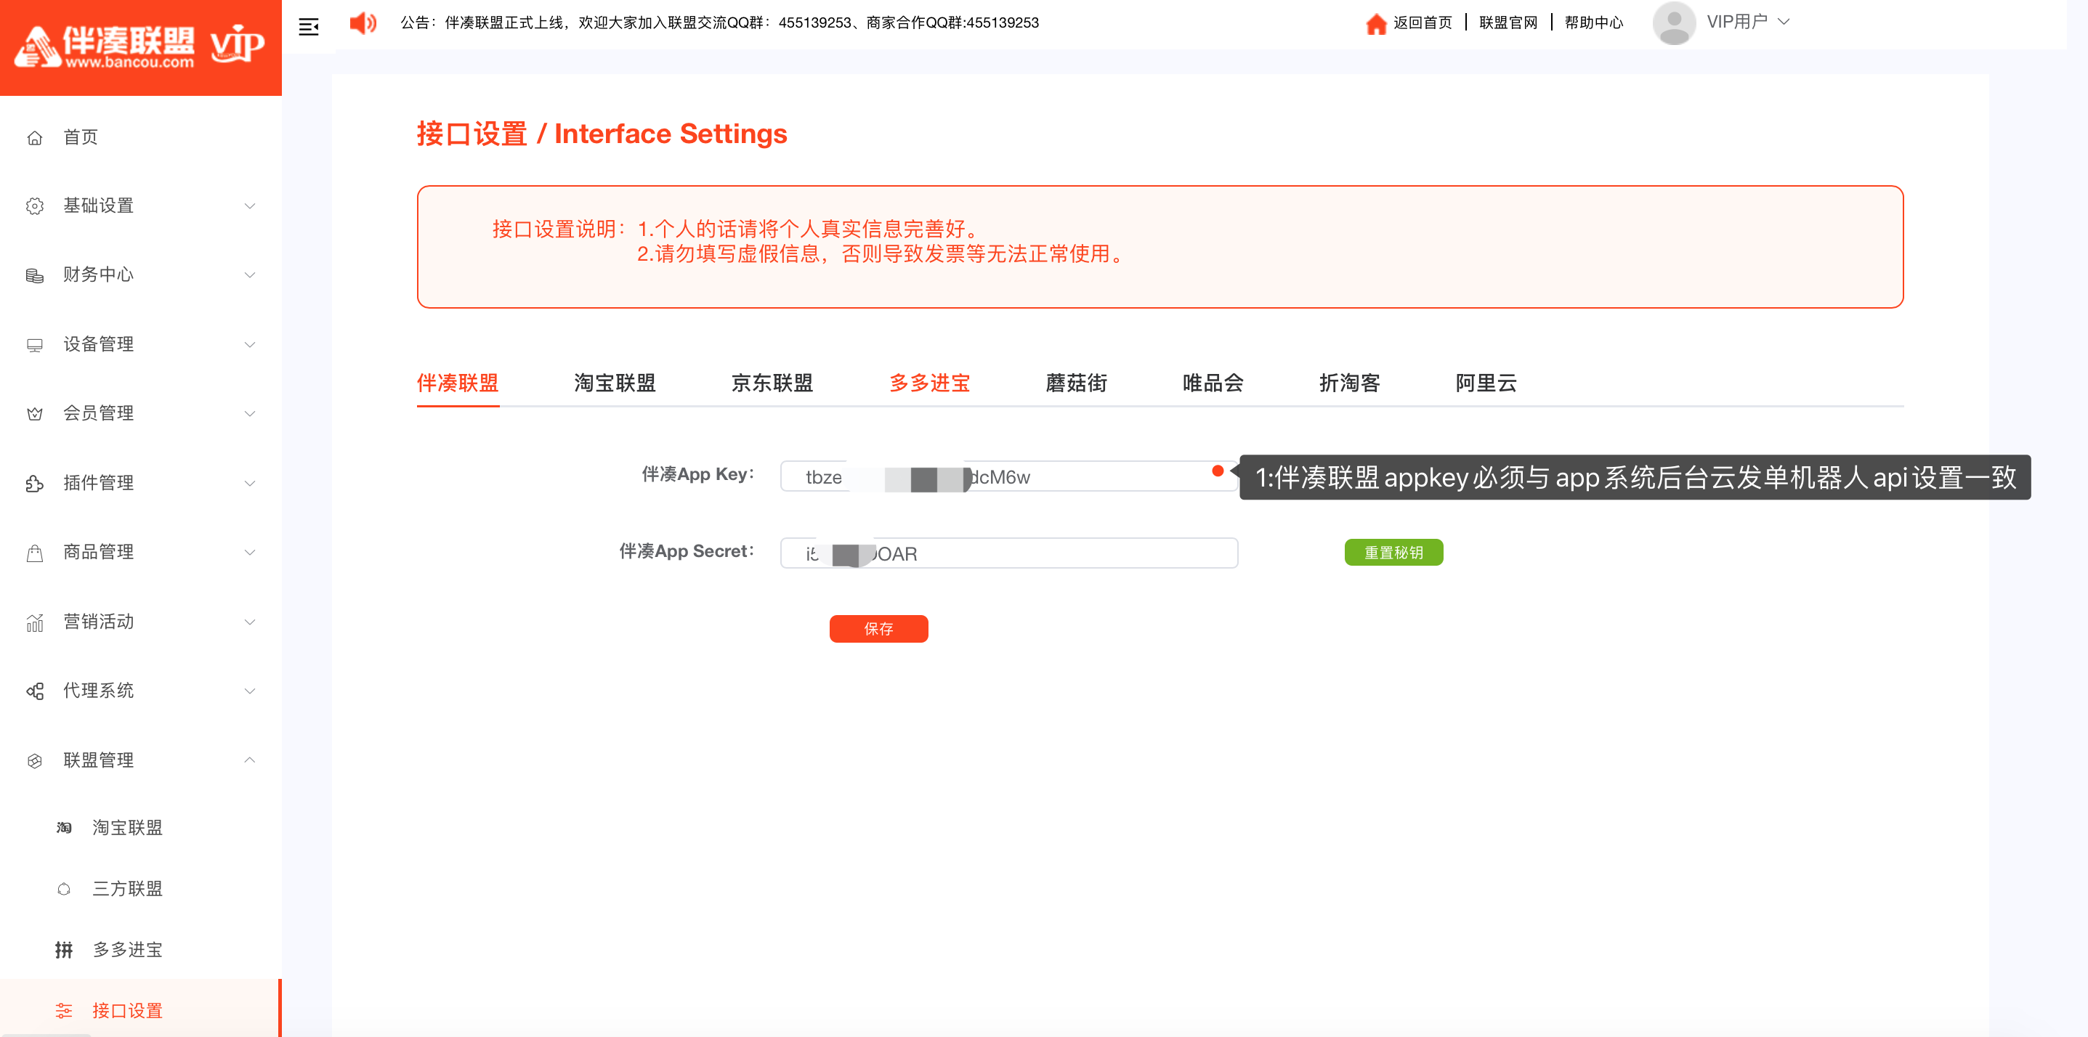The height and width of the screenshot is (1037, 2088).
Task: Click the green 重置秘钥 button
Action: coord(1393,553)
